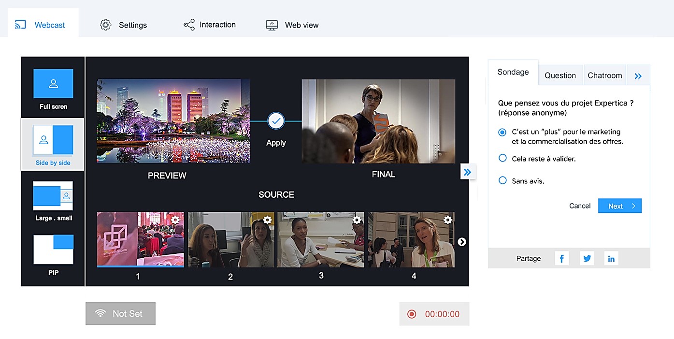Show next sources with round arrow
The image size is (674, 339).
pyautogui.click(x=462, y=242)
